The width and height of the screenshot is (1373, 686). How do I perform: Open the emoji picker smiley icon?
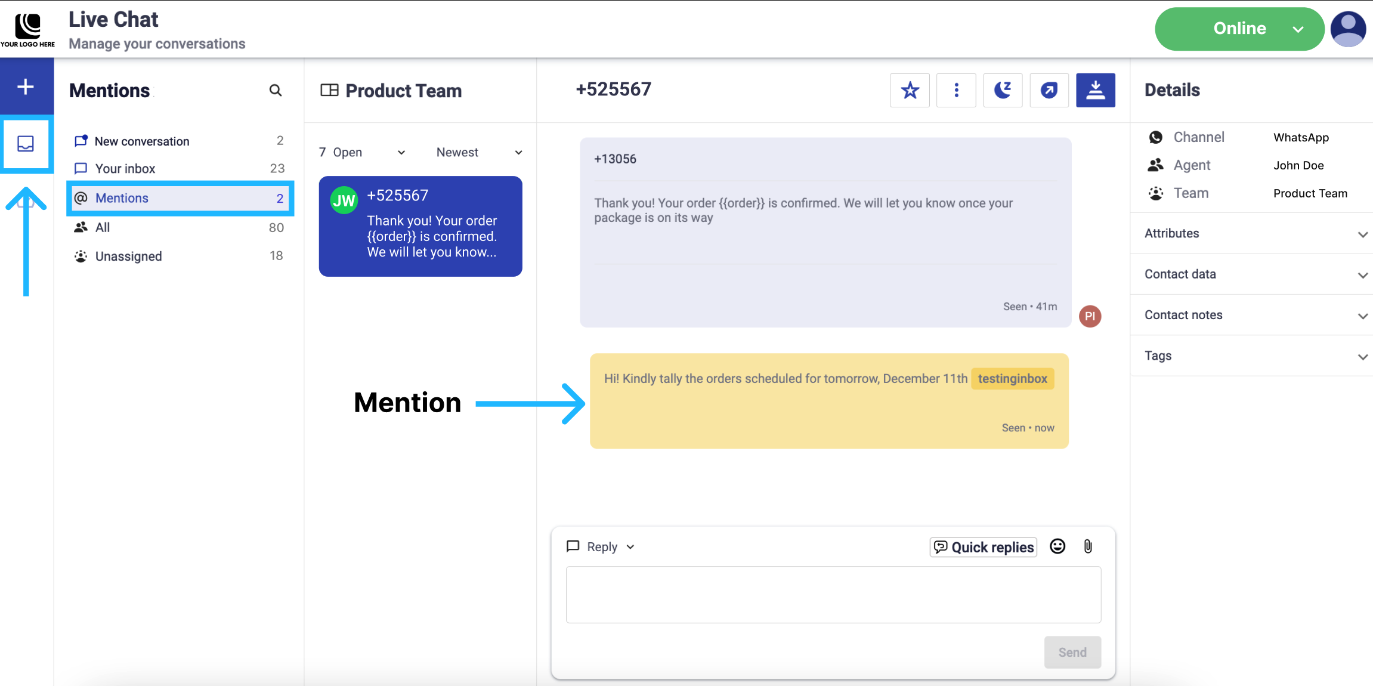(1057, 546)
